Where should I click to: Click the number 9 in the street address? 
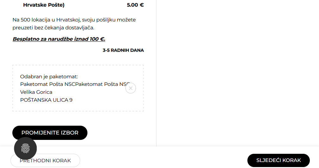tap(71, 100)
